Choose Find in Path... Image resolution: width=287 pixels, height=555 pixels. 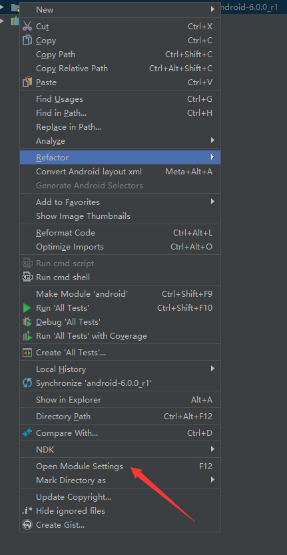pyautogui.click(x=120, y=113)
